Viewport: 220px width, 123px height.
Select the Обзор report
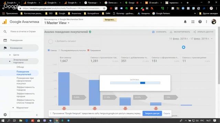(20, 67)
